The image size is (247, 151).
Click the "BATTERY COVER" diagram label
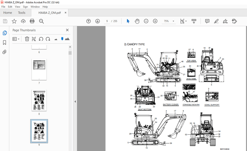coord(171,104)
